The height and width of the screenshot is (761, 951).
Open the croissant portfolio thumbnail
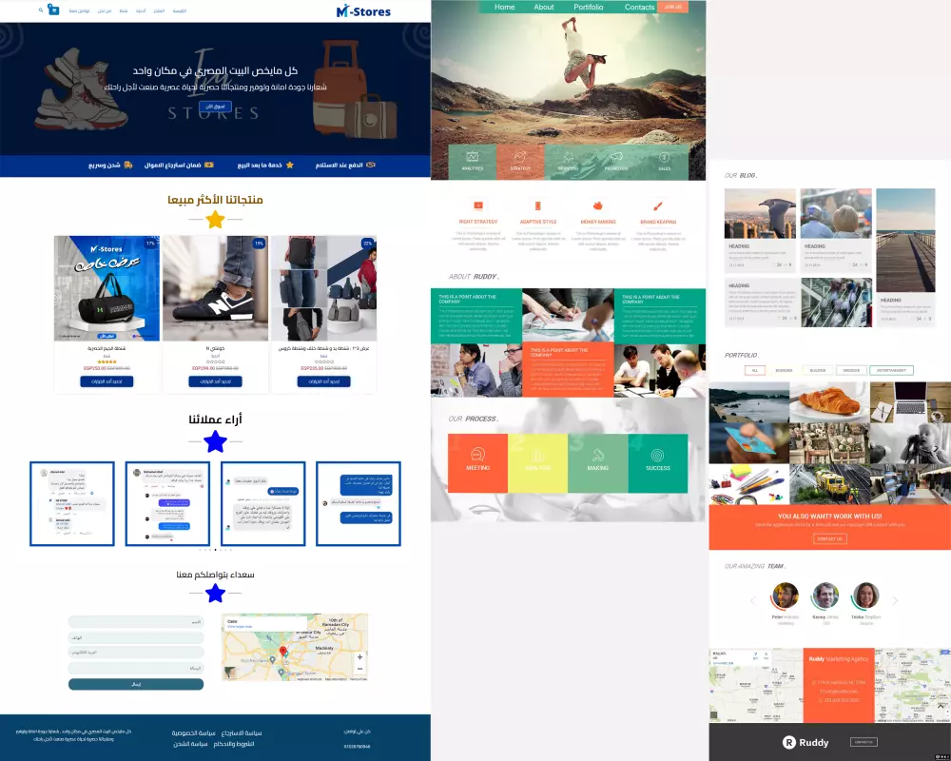(x=829, y=401)
